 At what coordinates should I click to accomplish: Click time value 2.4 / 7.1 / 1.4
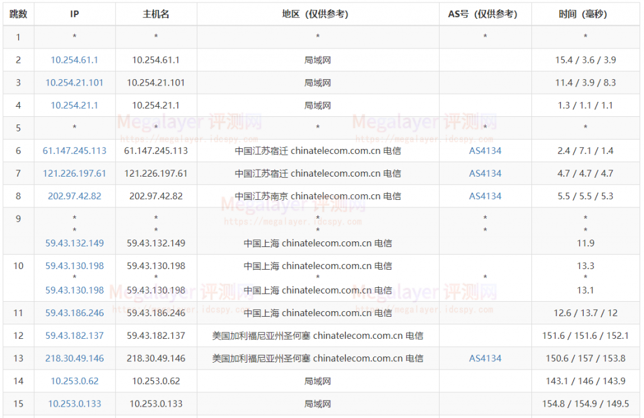(x=586, y=151)
